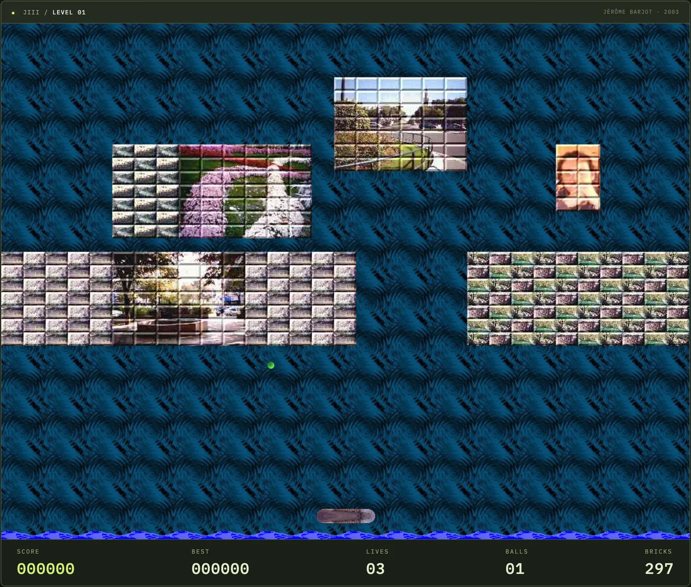The height and width of the screenshot is (587, 691).
Task: Click the "JÉRÔME BARJOT · 2003" credit
Action: 641,12
